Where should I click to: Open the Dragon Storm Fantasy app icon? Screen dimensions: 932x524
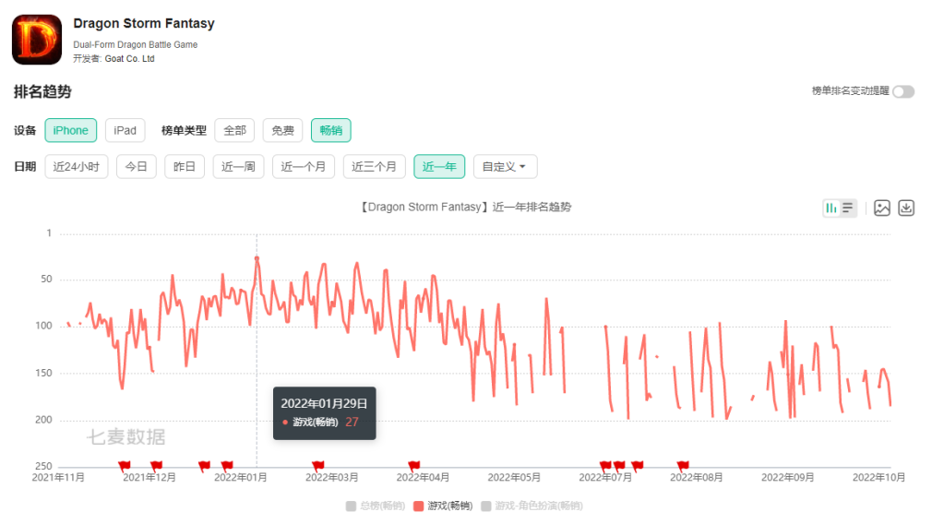37,40
